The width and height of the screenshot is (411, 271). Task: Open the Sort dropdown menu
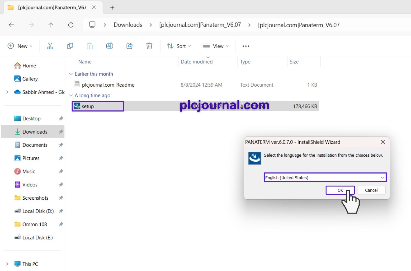179,46
